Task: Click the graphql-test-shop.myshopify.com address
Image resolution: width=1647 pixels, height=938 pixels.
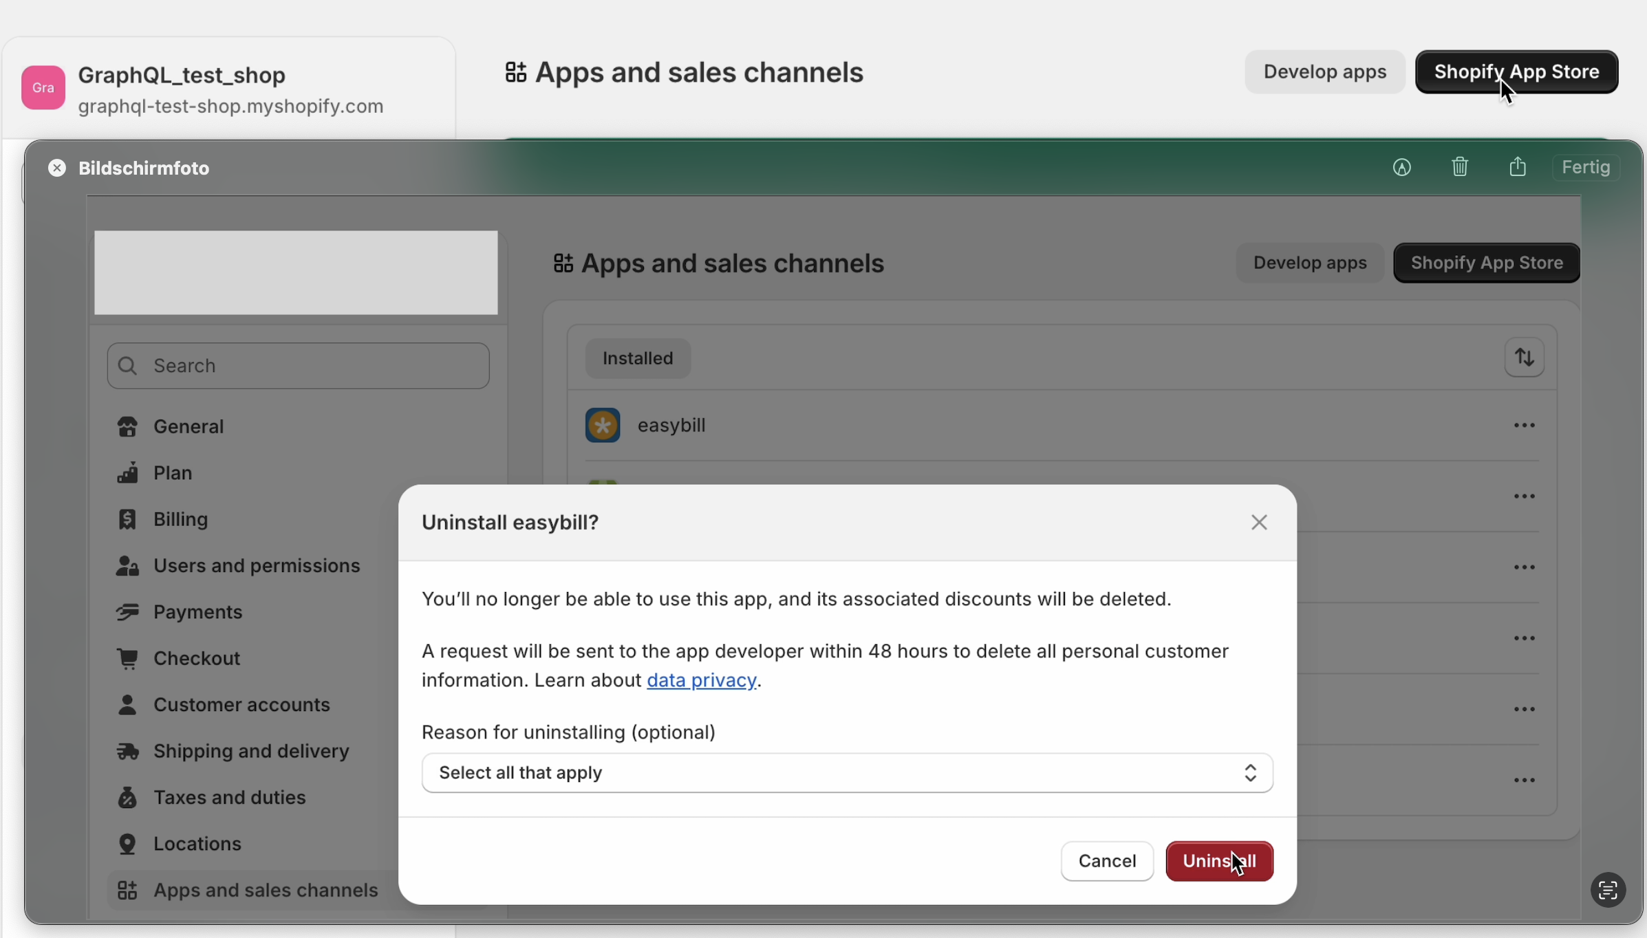Action: (230, 107)
